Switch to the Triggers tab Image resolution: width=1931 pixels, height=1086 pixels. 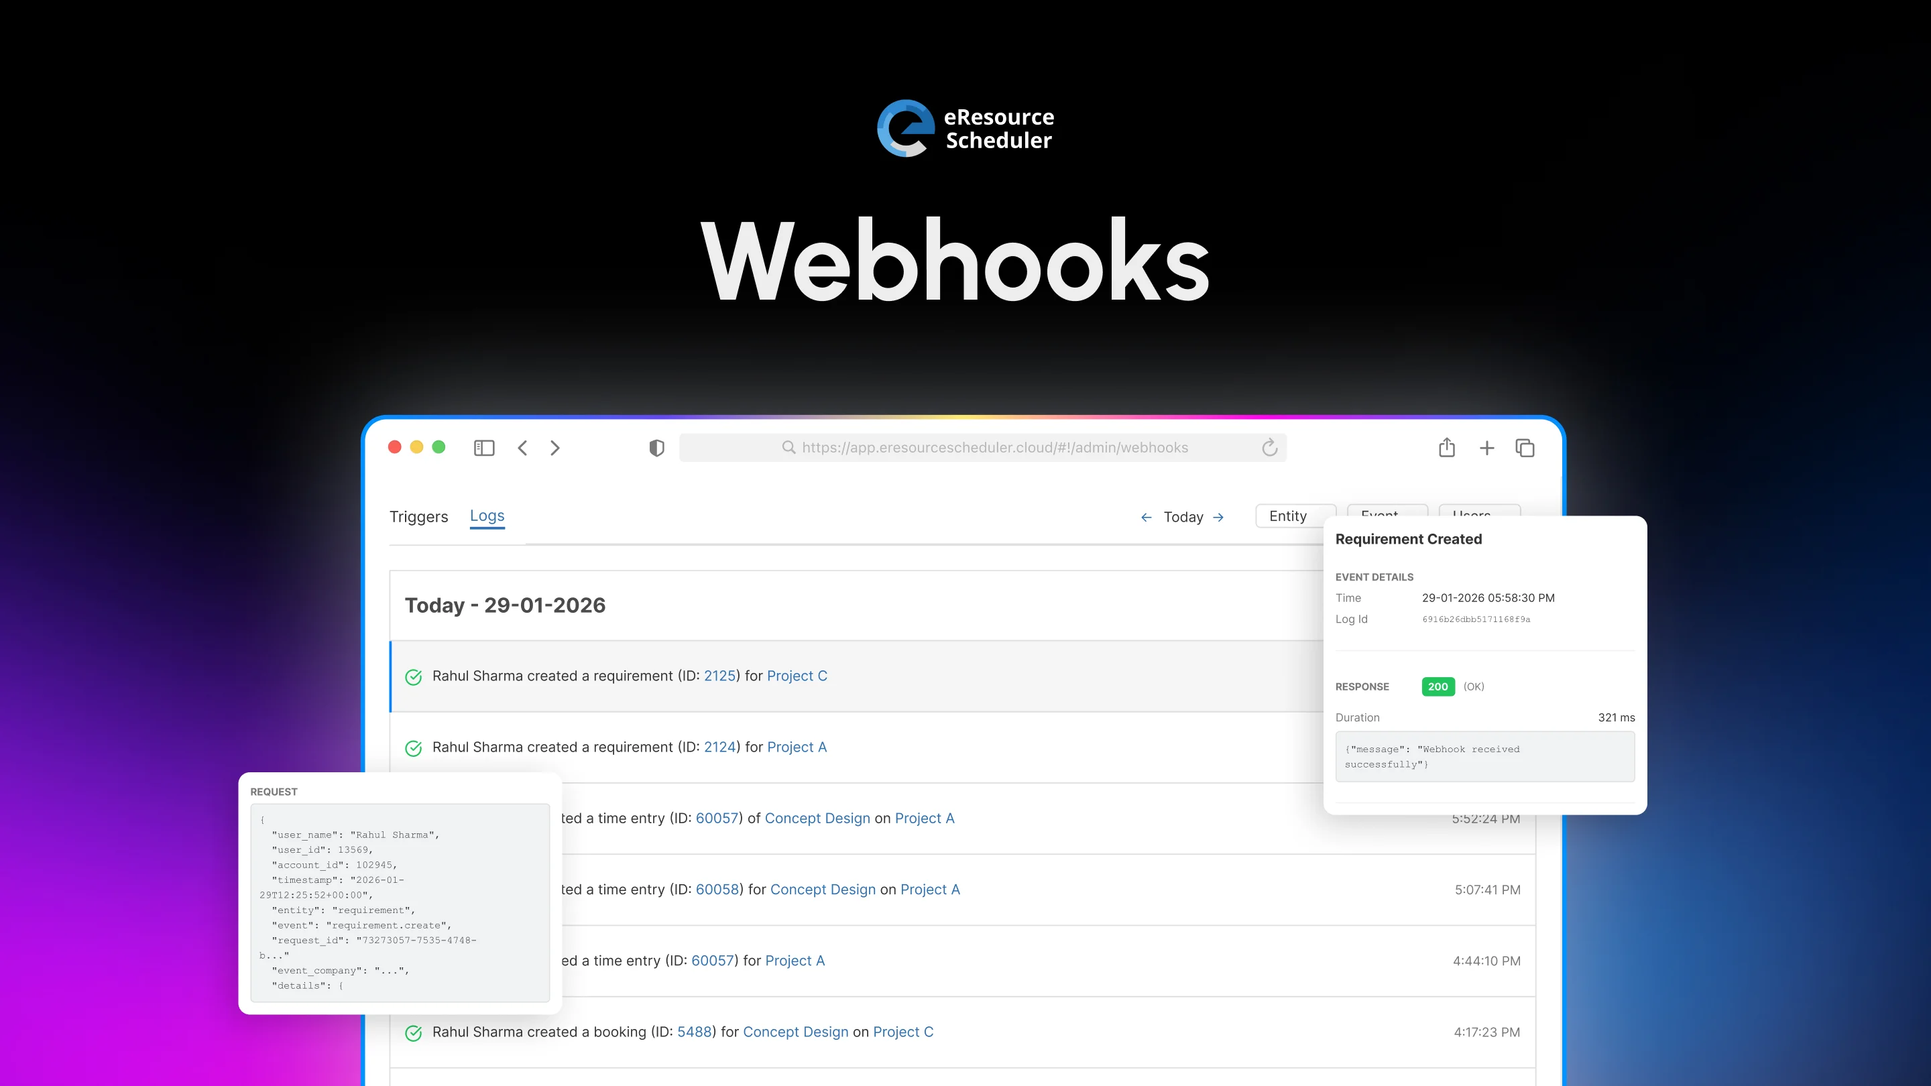(x=418, y=516)
